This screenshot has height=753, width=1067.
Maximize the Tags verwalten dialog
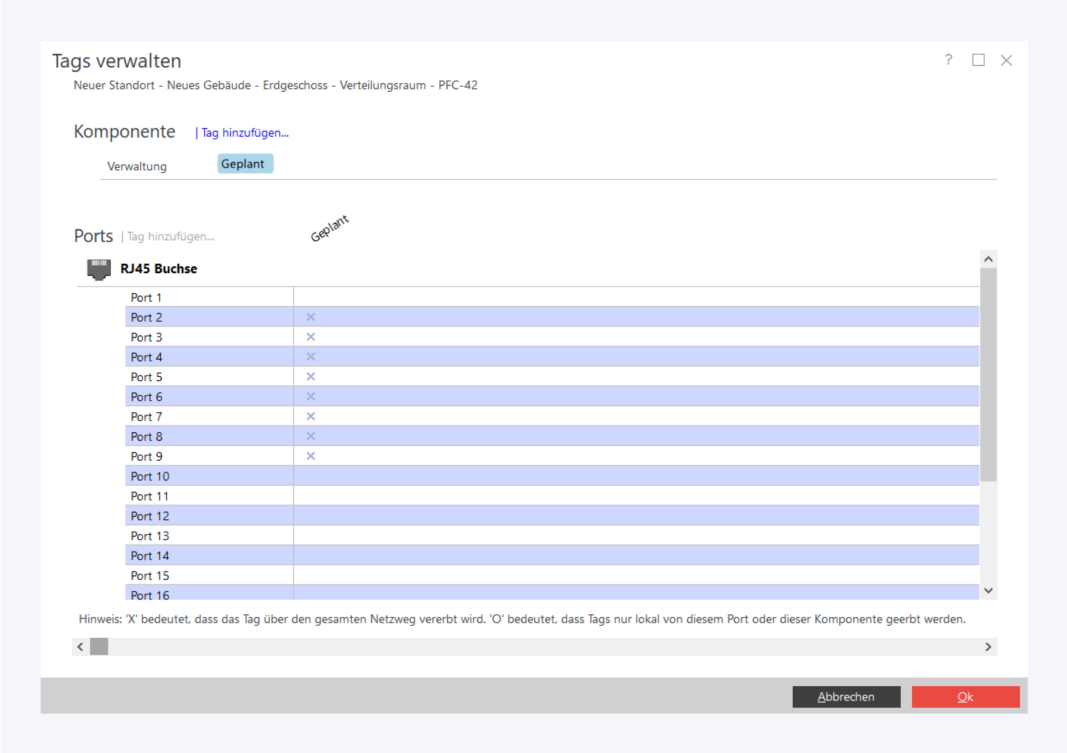[978, 60]
